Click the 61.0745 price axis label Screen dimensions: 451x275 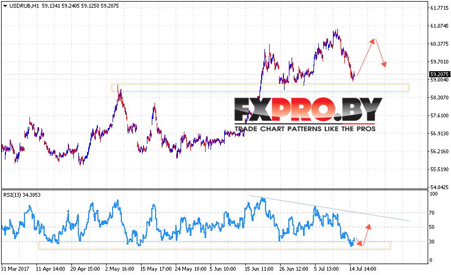(x=439, y=26)
